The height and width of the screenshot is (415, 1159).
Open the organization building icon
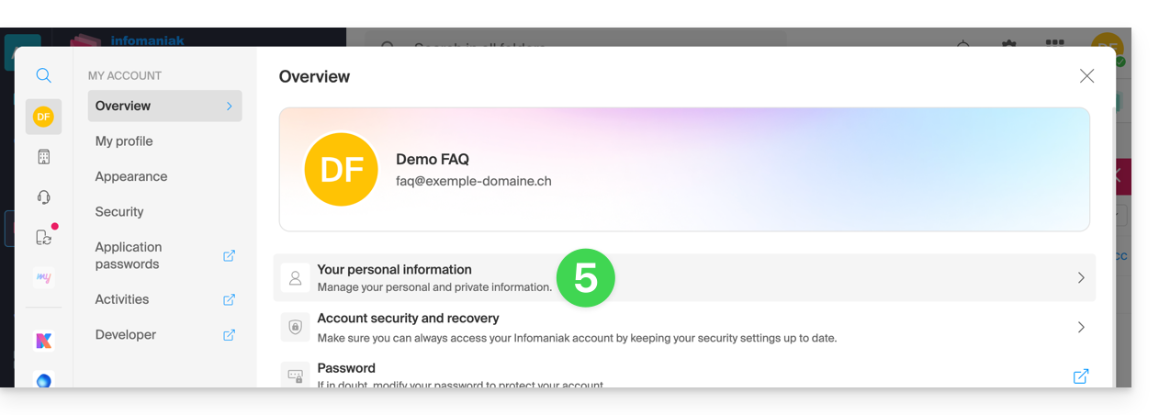click(x=43, y=157)
